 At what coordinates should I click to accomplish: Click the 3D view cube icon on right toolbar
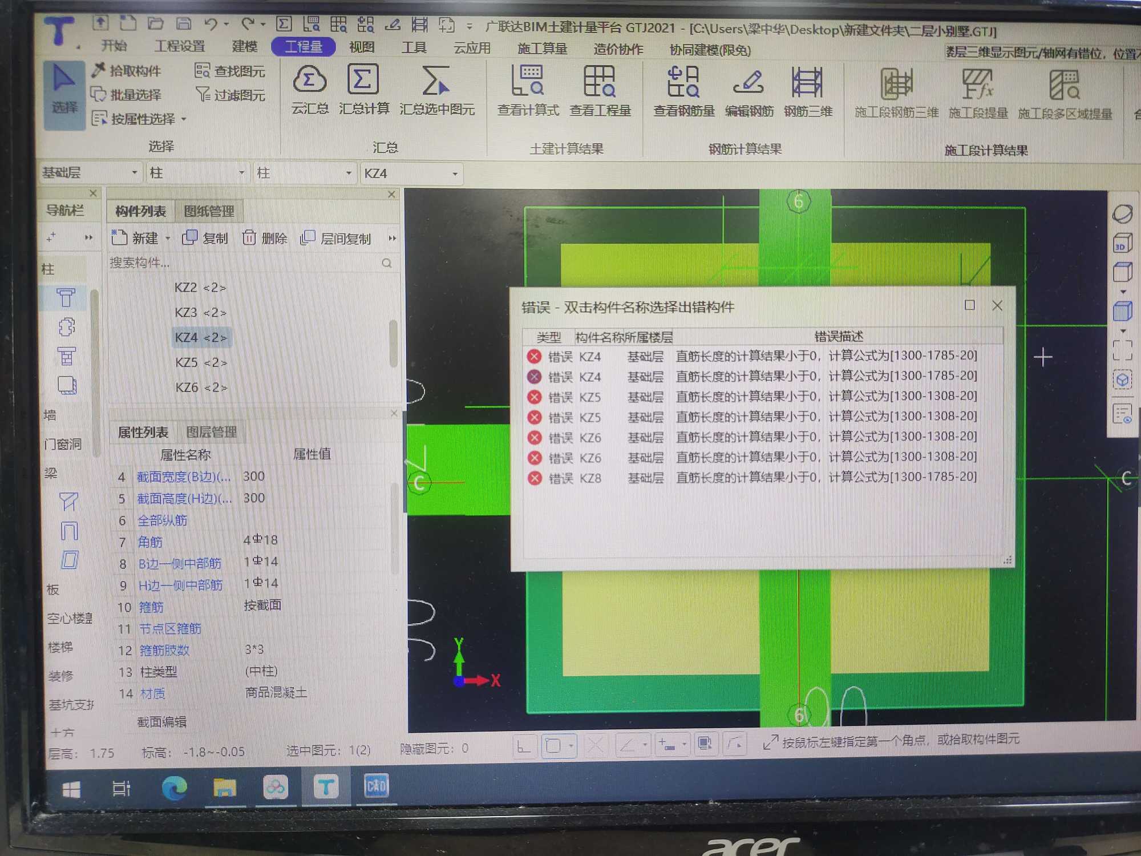(x=1122, y=243)
